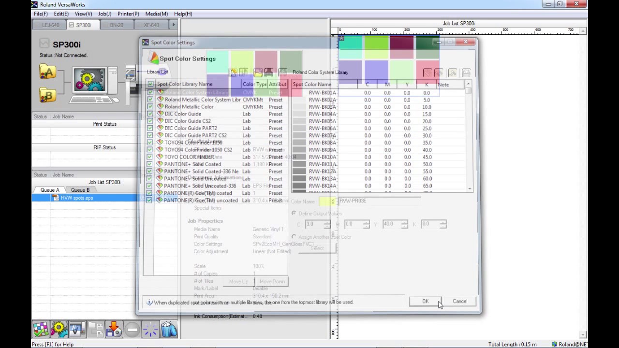Select the Assign Another Spot Color radio

point(294,237)
